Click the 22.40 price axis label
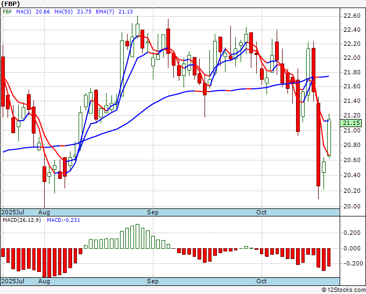Screen dimensions: 366x294 (x=352, y=30)
